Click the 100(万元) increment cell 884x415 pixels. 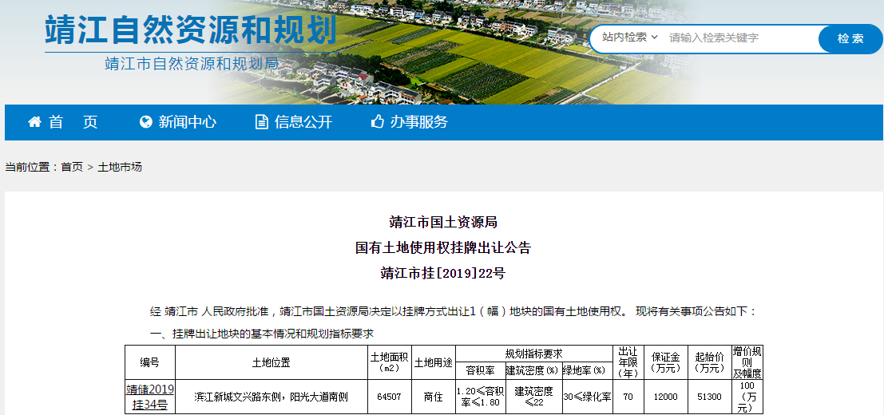747,397
